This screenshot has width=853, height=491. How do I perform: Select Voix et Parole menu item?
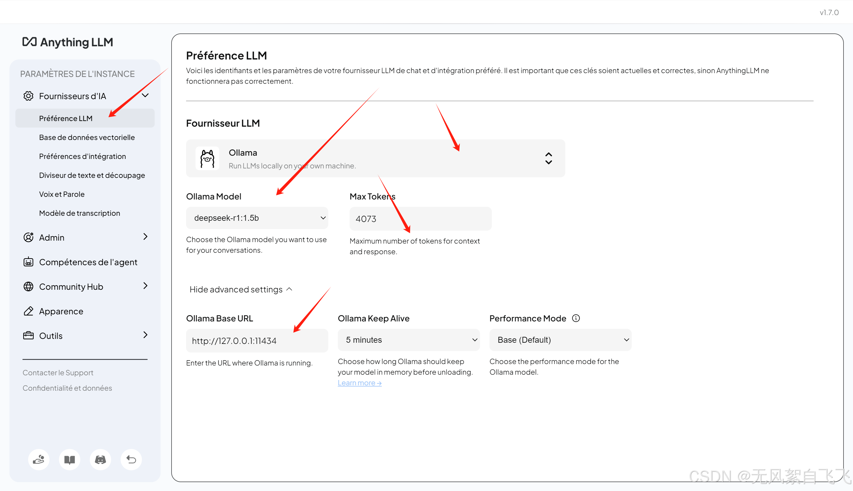(62, 194)
